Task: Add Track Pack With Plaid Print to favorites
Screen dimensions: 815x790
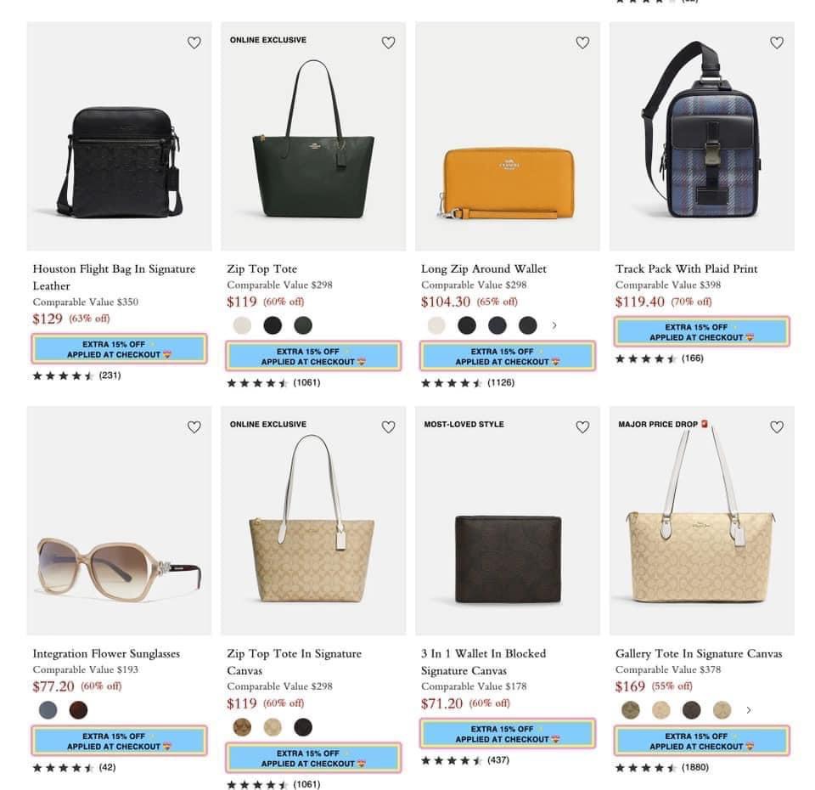Action: tap(777, 42)
